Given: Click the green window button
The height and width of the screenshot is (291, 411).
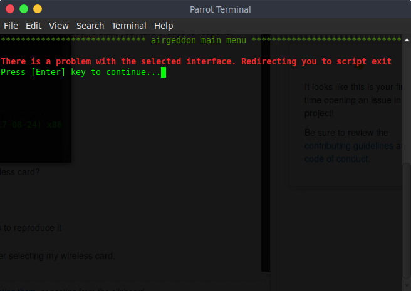Looking at the screenshot, I should pyautogui.click(x=24, y=9).
